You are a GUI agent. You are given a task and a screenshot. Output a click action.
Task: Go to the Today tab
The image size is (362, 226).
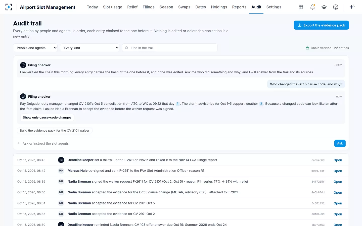(x=92, y=7)
